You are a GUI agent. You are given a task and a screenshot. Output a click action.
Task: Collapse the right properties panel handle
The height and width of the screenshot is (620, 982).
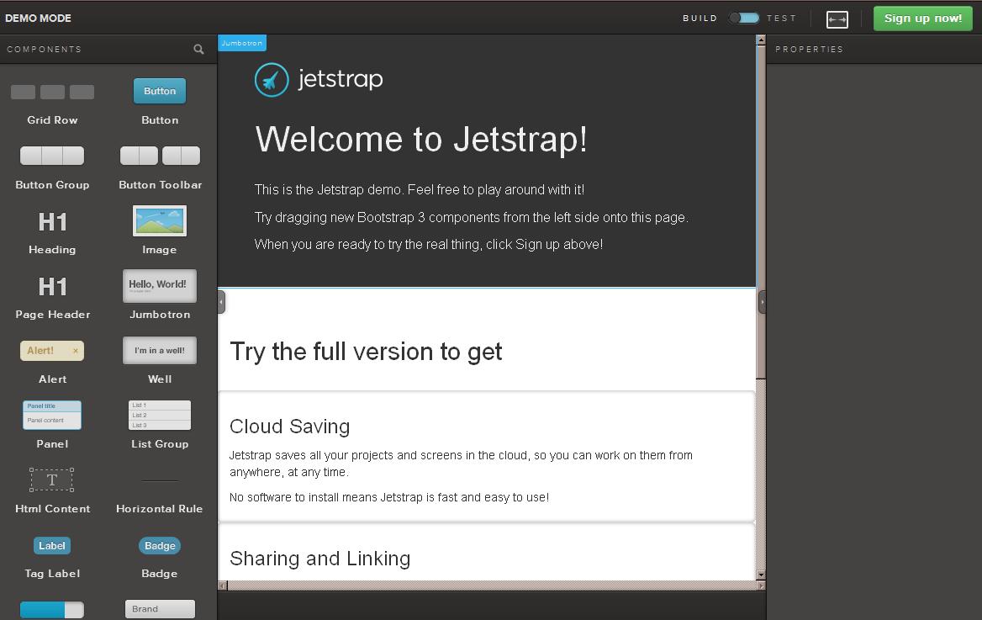click(x=762, y=302)
